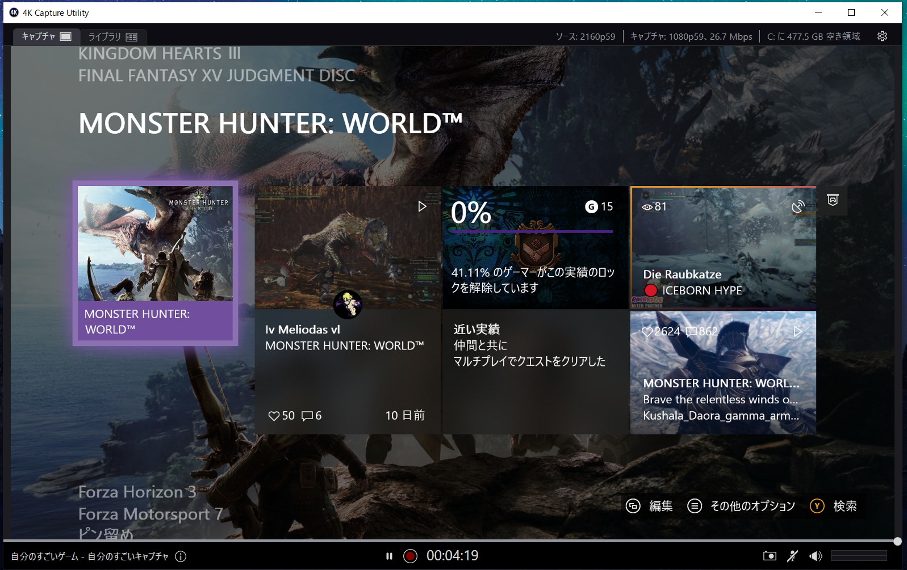
Task: Click the 編集 button
Action: [x=649, y=506]
